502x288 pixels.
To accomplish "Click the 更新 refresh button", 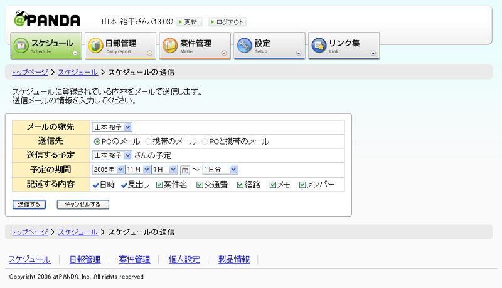I will [x=190, y=22].
